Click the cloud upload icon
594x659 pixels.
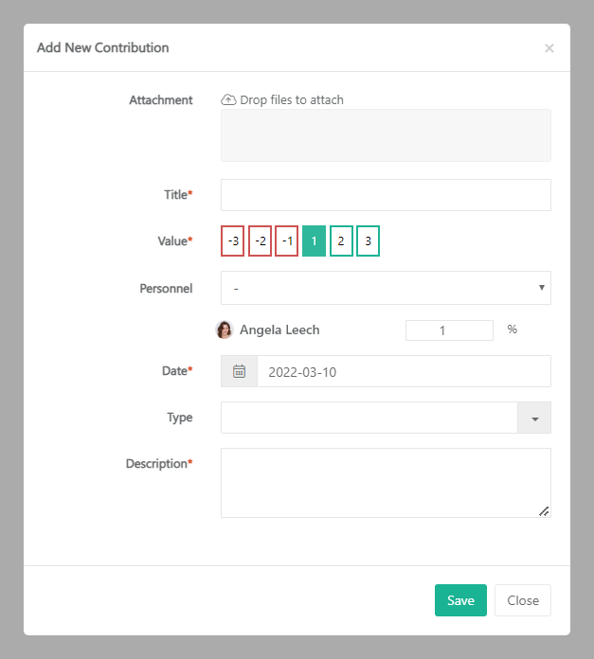228,99
